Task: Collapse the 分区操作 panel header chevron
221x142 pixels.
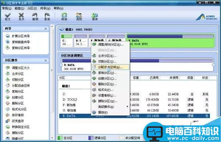Action: tap(46, 61)
